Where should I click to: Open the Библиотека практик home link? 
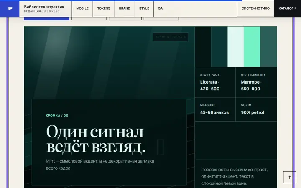46,9
